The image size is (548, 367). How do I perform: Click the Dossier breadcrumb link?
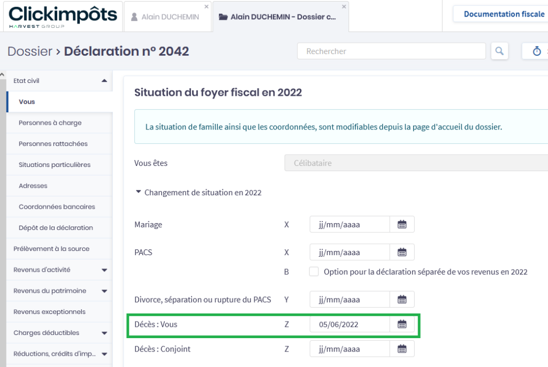coord(29,51)
